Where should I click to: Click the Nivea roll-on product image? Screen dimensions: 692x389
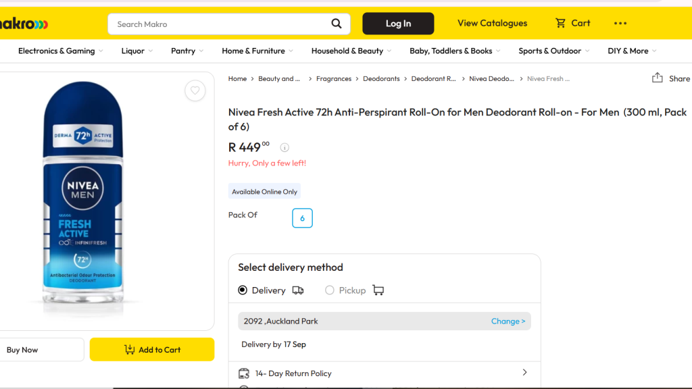pyautogui.click(x=83, y=193)
